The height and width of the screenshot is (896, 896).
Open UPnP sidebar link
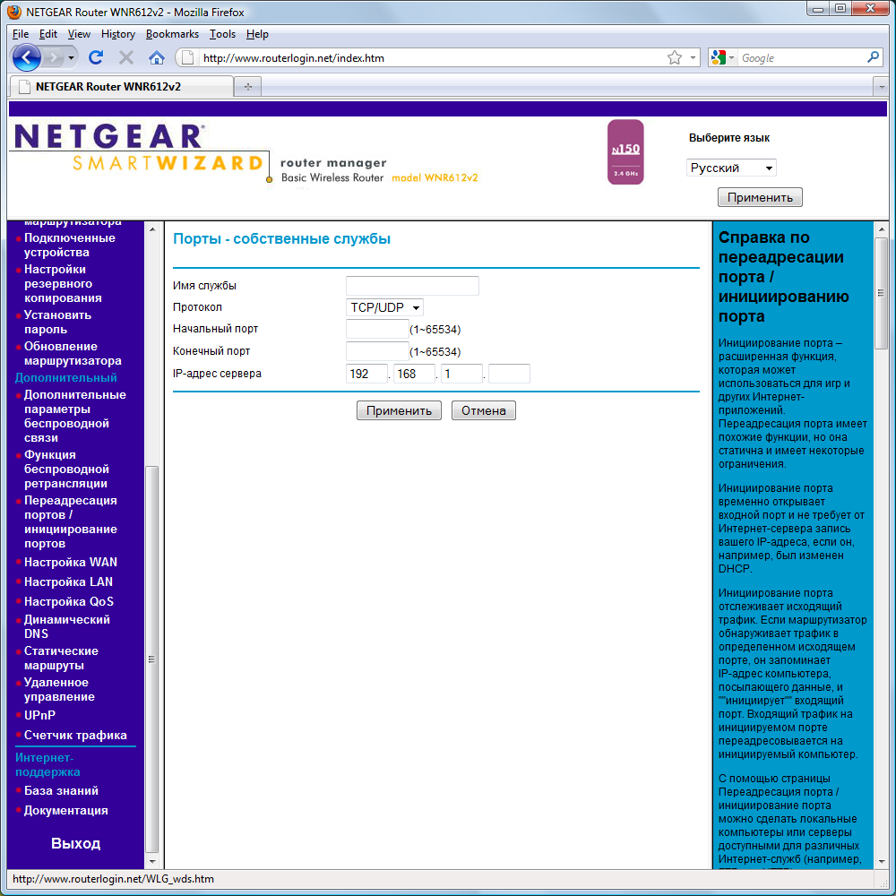[x=39, y=715]
